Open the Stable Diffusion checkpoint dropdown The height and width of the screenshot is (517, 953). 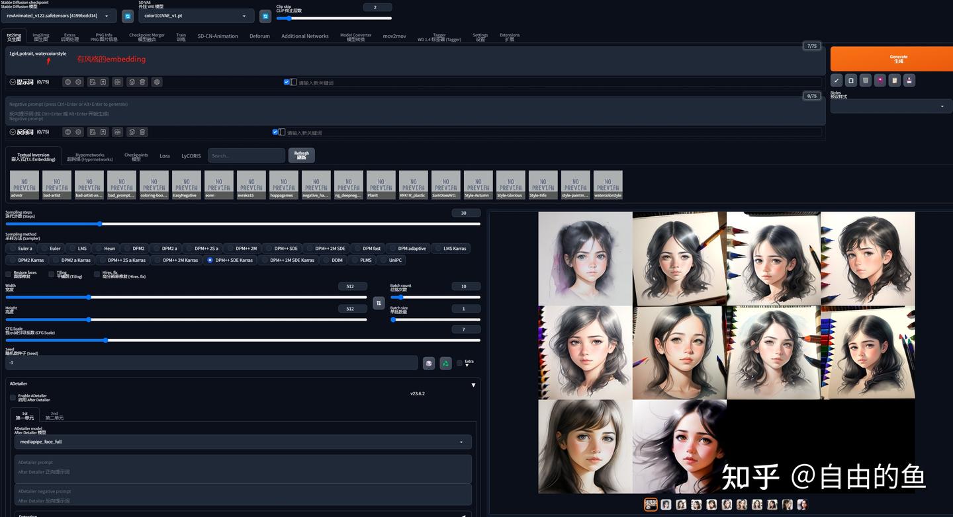(x=60, y=16)
